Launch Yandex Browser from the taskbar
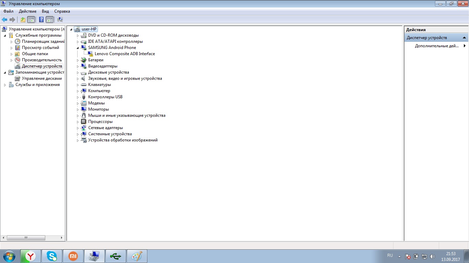469x263 pixels. [31, 256]
